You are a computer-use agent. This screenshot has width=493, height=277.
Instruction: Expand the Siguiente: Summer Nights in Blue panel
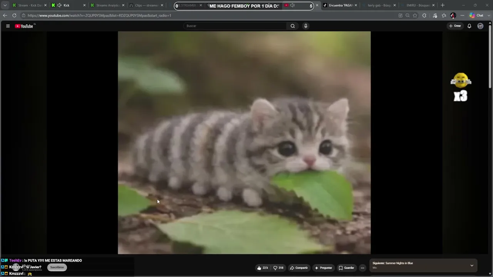(x=471, y=265)
